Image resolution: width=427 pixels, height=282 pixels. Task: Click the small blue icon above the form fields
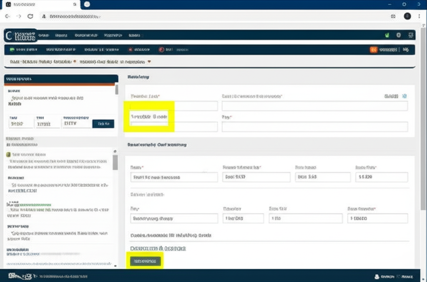click(x=404, y=96)
